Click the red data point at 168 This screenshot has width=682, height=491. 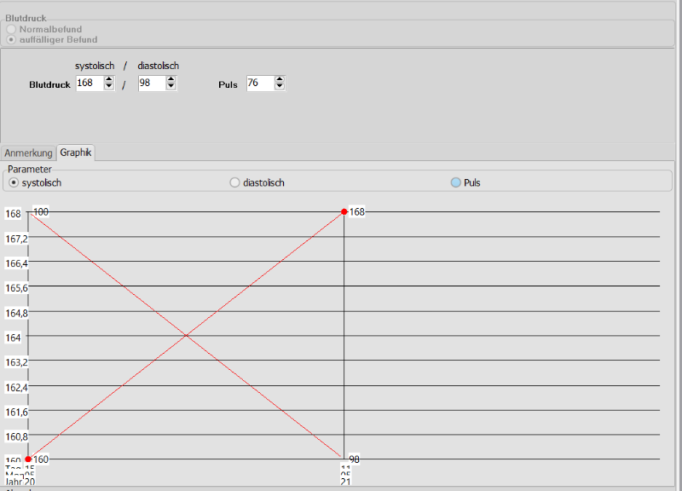point(344,211)
